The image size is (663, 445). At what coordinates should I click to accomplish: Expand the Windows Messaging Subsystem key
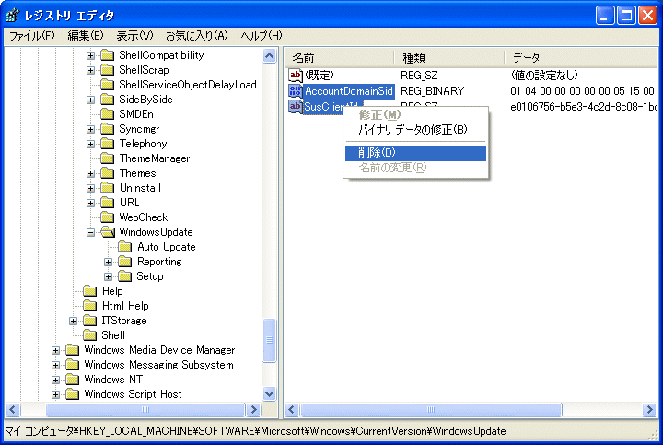tap(55, 365)
